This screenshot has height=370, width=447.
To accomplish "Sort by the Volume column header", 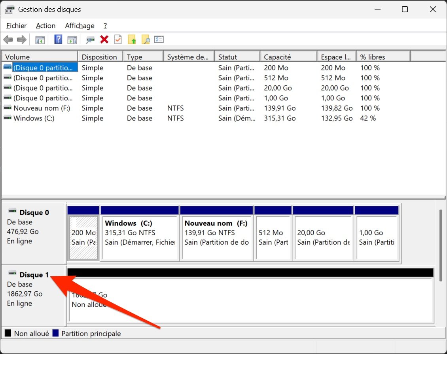I will [40, 57].
